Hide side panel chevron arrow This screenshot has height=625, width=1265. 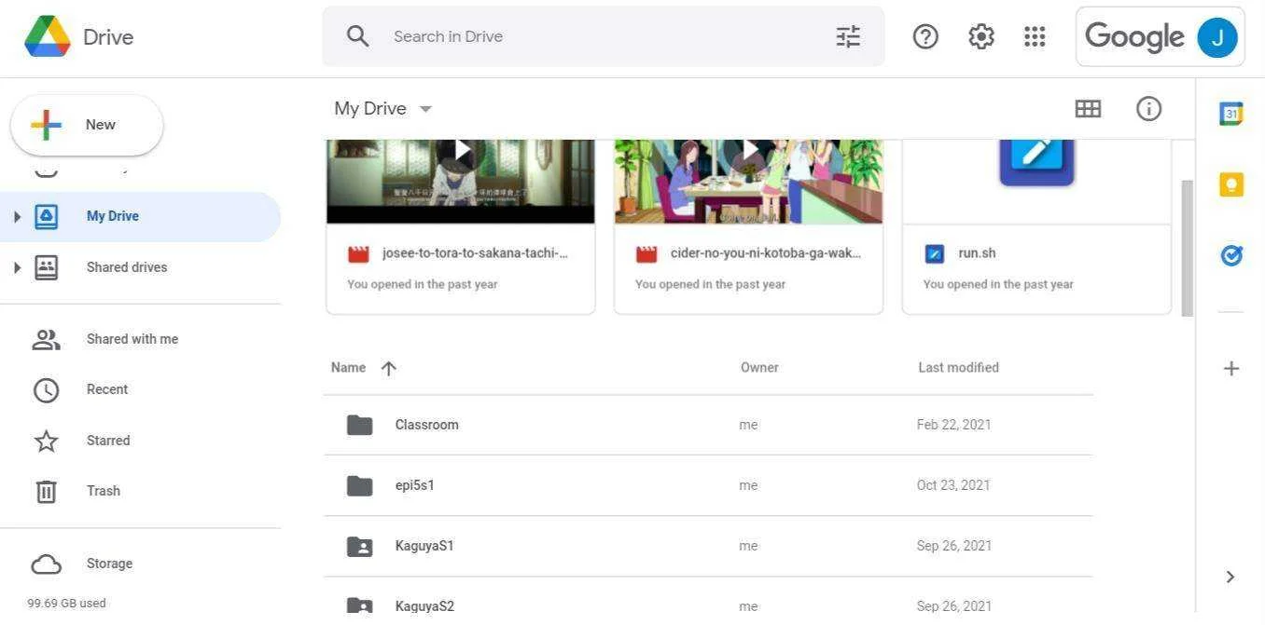pyautogui.click(x=1230, y=577)
